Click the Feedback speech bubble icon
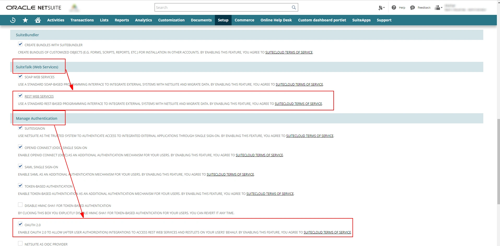Screen dimensions: 500x246 (x=413, y=8)
